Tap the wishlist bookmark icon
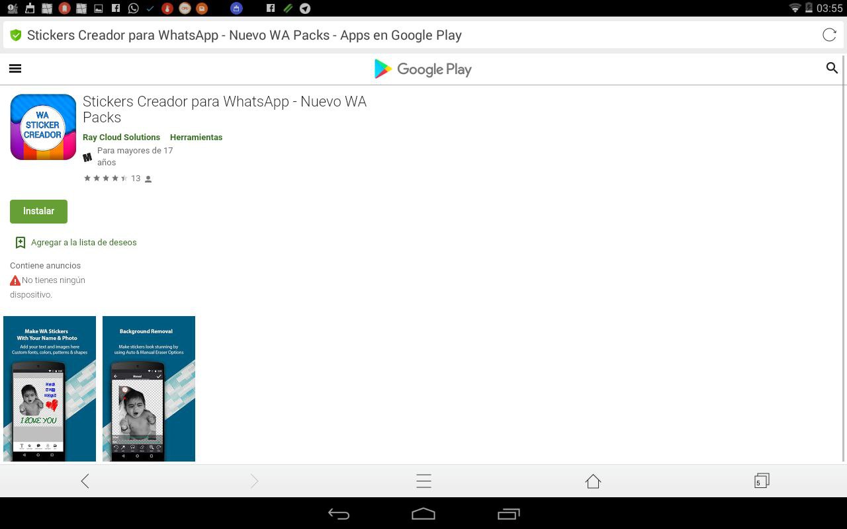Viewport: 847px width, 529px height. pos(21,243)
